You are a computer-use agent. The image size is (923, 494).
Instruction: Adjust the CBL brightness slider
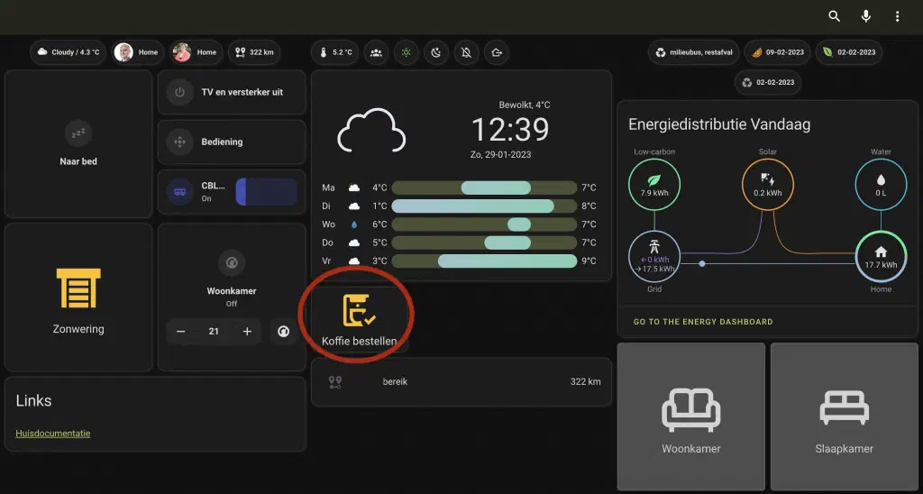click(266, 191)
